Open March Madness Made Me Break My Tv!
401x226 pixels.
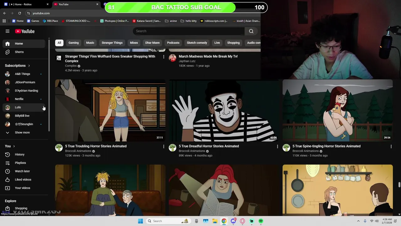[208, 56]
